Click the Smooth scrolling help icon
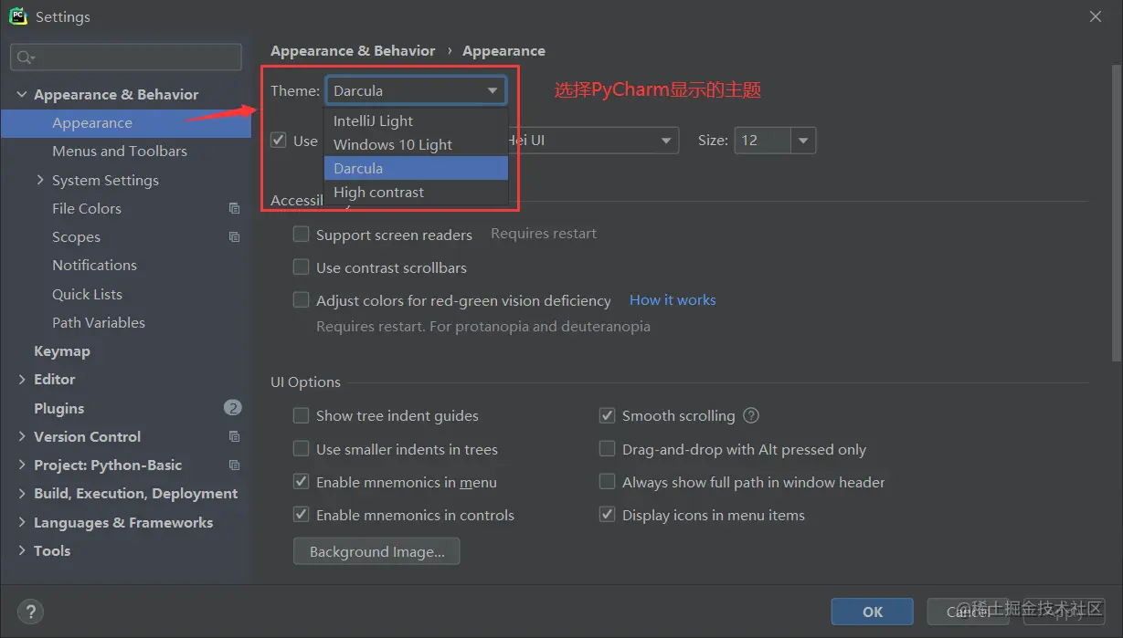 [x=751, y=415]
